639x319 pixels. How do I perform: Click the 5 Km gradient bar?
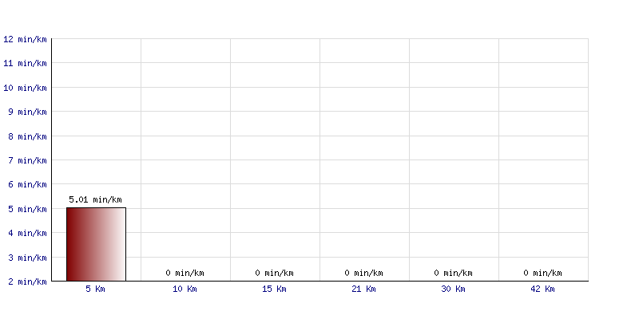point(96,244)
